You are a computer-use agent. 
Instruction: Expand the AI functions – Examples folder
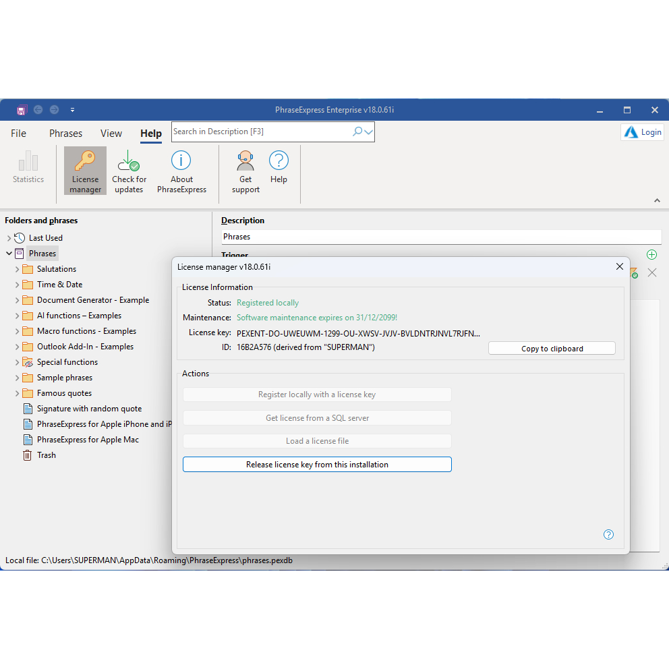tap(17, 316)
